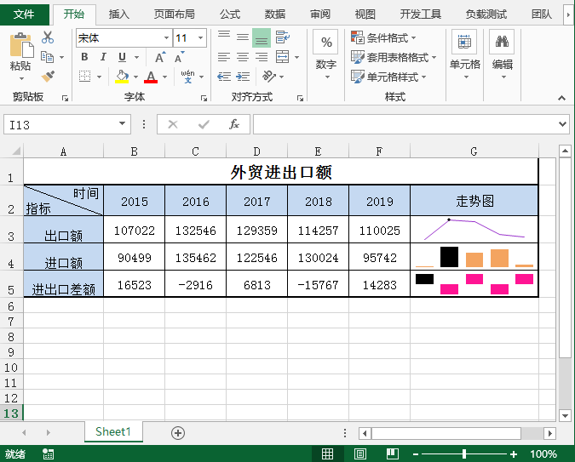Toggle bottom vertical alignment

coord(262,37)
